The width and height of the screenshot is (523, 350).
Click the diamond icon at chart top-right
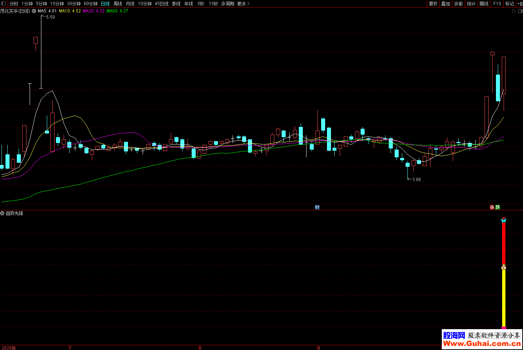coord(513,11)
